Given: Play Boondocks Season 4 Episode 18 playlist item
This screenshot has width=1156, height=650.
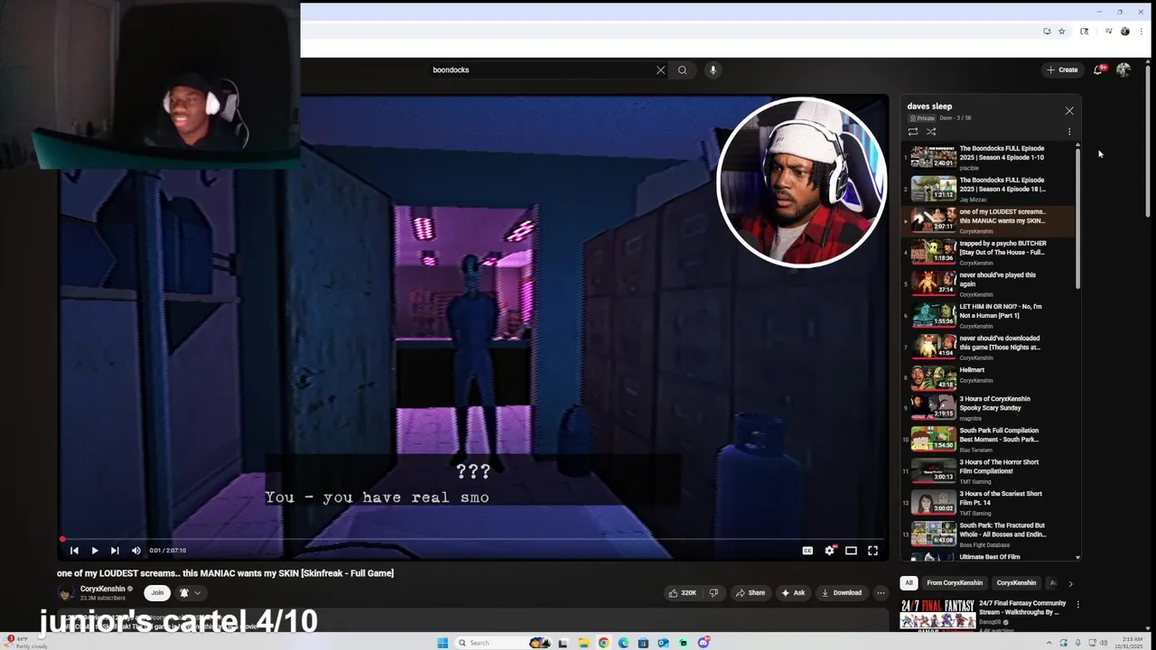Looking at the screenshot, I should click(x=987, y=189).
